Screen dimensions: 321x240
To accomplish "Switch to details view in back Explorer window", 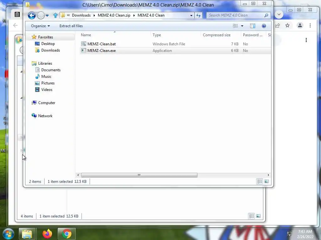I will click(251, 216).
